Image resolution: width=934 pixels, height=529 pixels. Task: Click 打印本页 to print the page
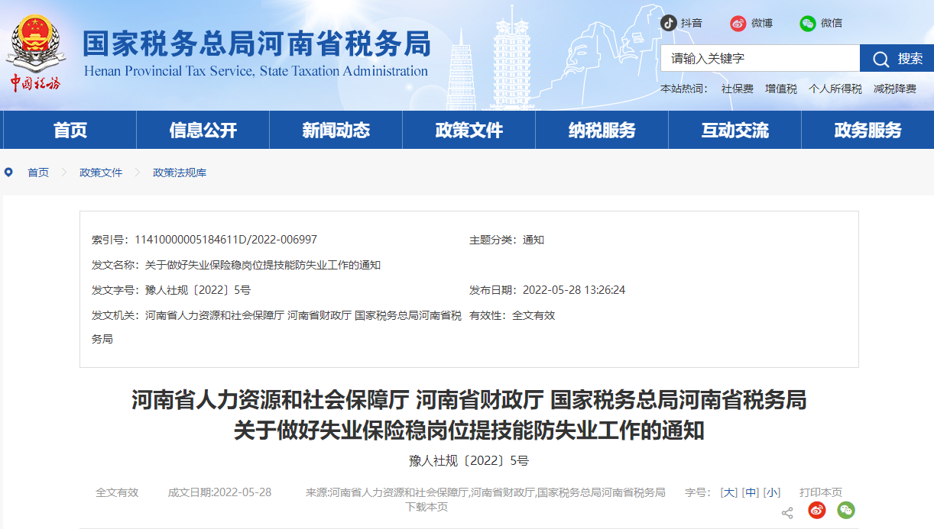point(821,492)
